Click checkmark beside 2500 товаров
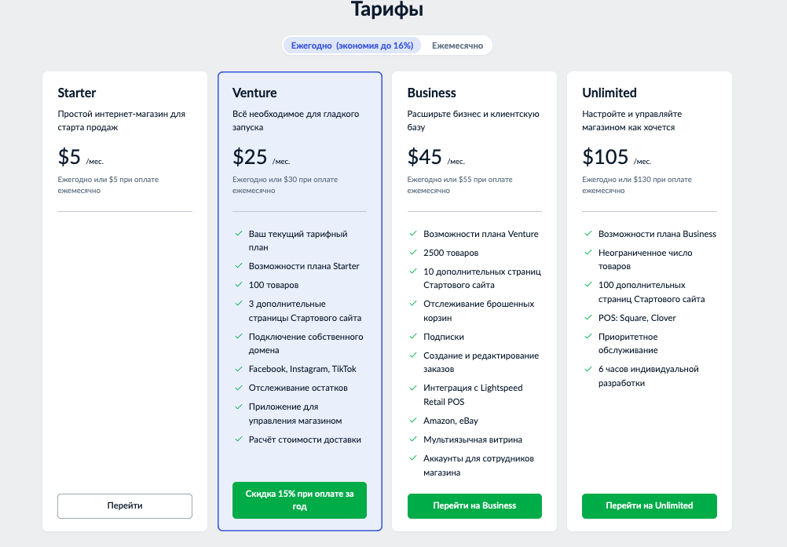787x547 pixels. coord(413,252)
